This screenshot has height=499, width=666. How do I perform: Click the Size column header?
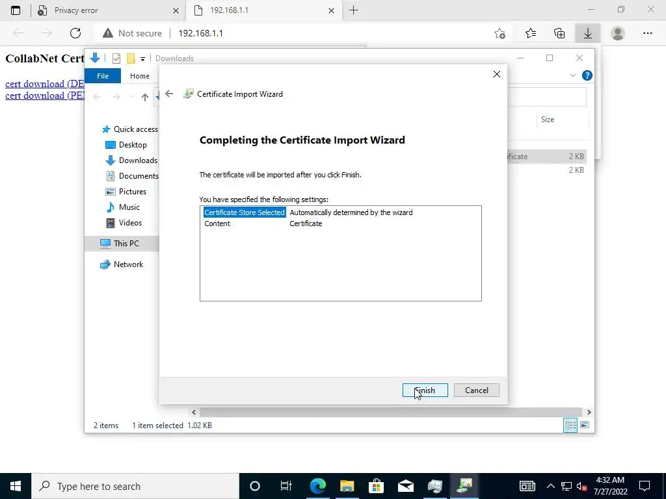(x=548, y=120)
